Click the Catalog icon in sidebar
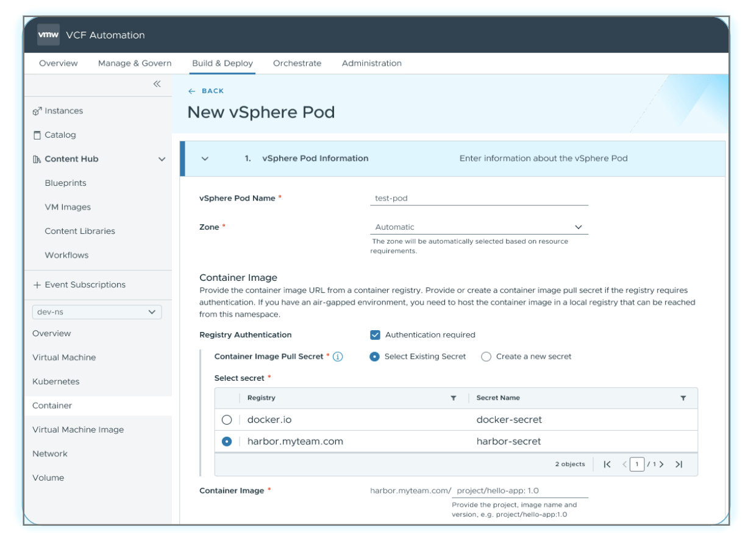Image resolution: width=748 pixels, height=533 pixels. 37,135
